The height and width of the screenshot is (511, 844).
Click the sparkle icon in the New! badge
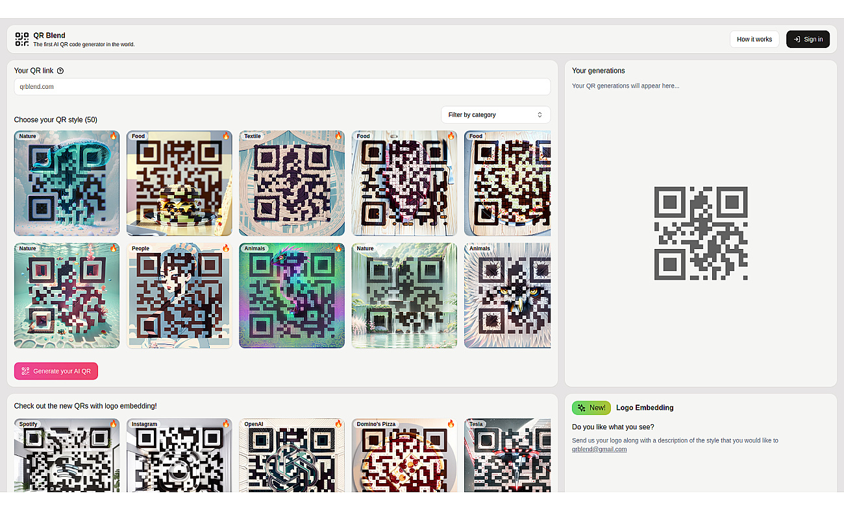click(x=582, y=408)
